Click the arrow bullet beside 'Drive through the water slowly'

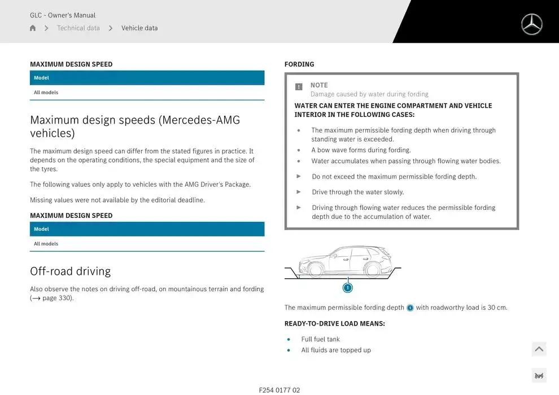[x=299, y=192]
